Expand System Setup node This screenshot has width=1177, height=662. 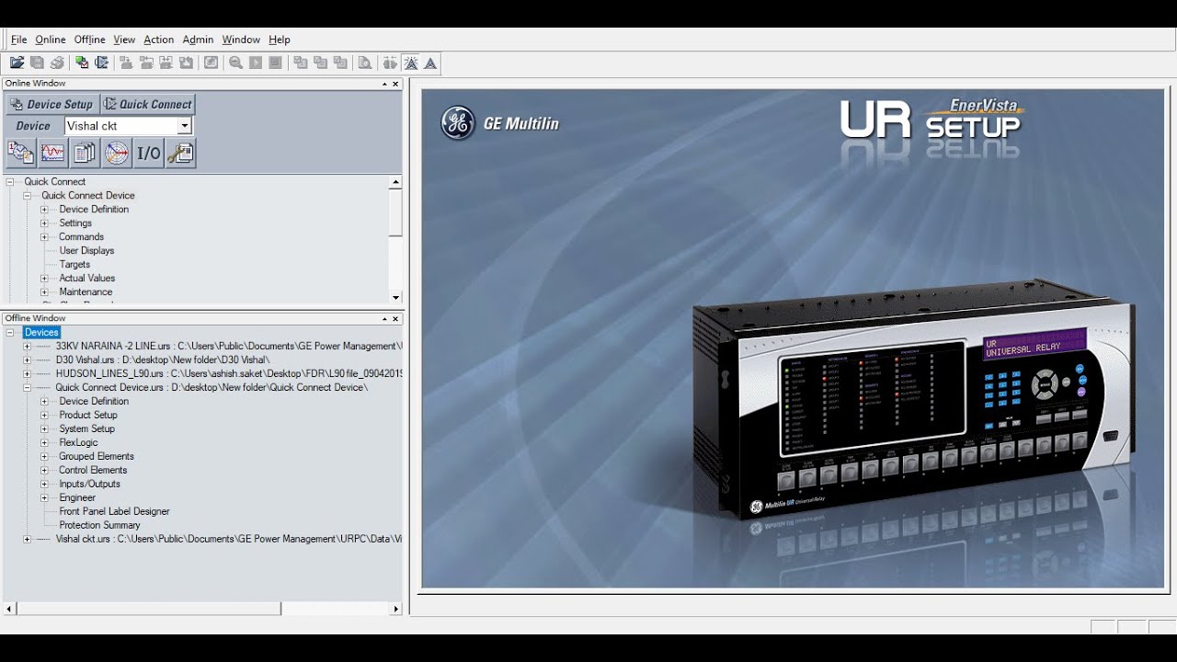pos(44,429)
